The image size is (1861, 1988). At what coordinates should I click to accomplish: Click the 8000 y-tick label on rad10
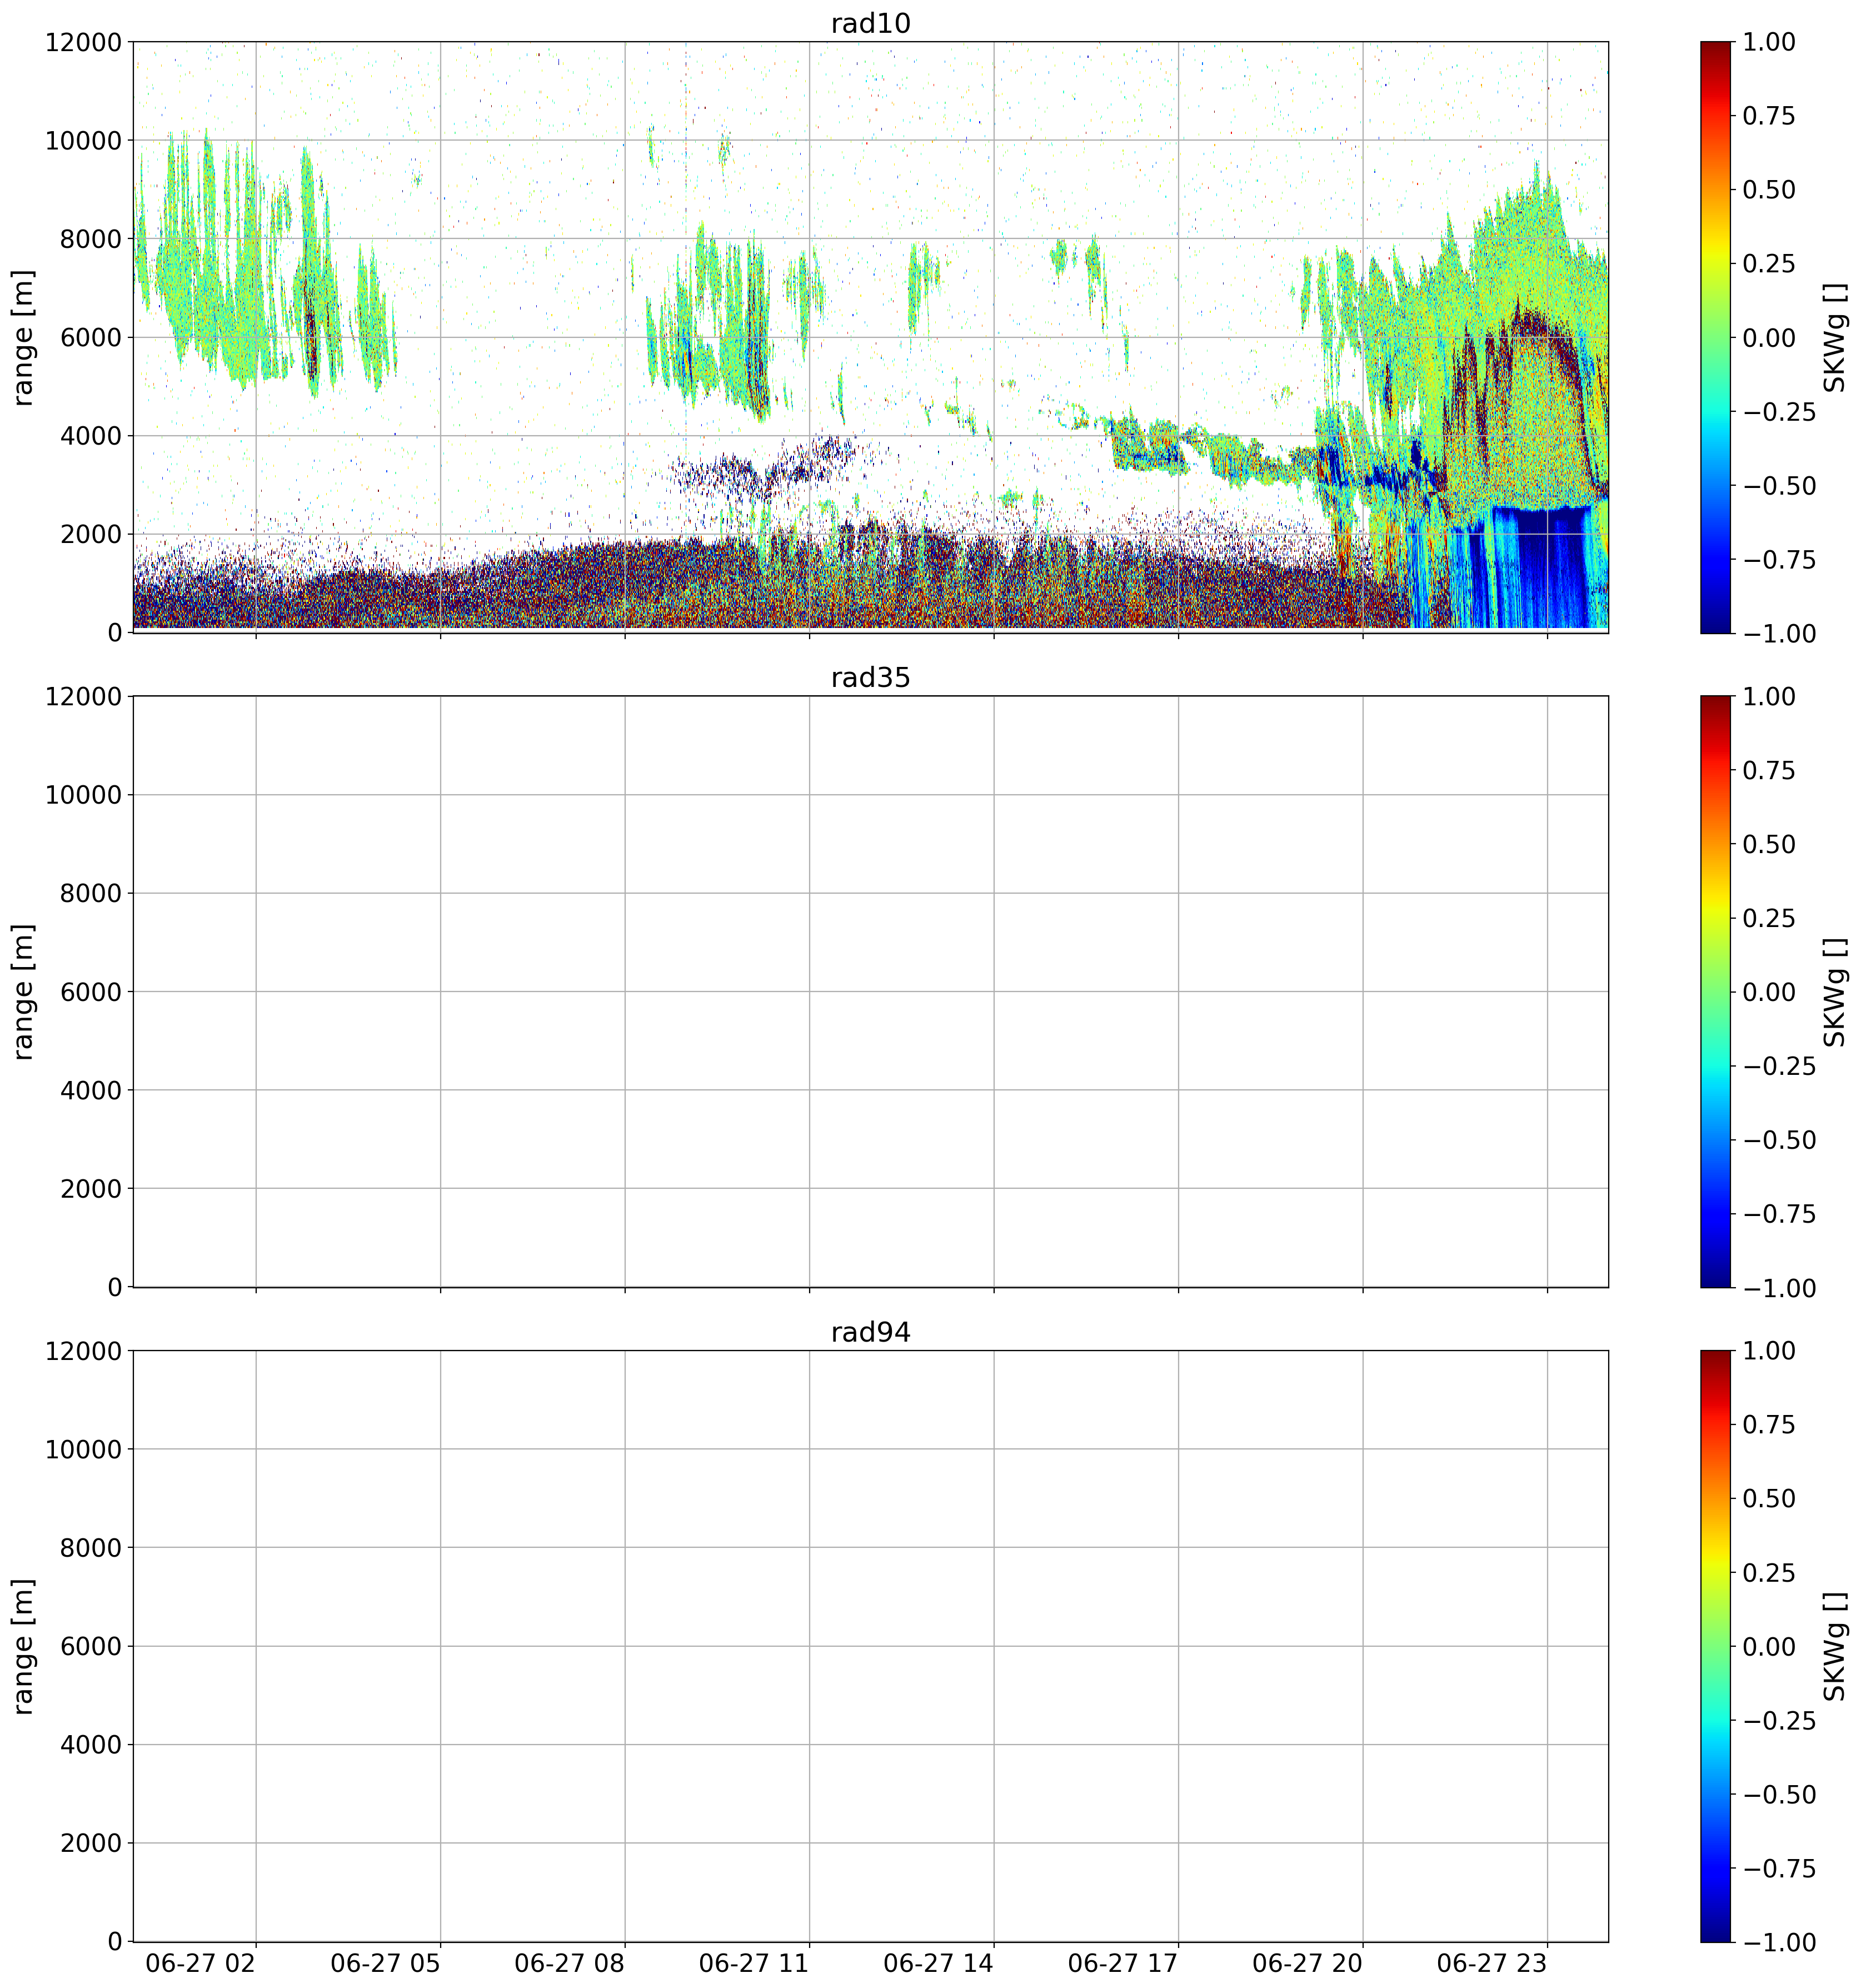pyautogui.click(x=91, y=239)
